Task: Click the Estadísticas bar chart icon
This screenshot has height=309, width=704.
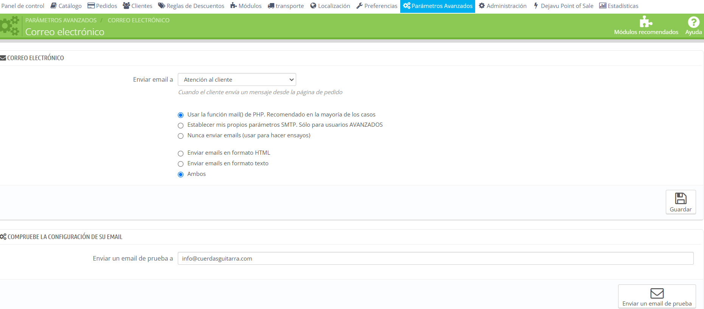Action: pyautogui.click(x=603, y=6)
